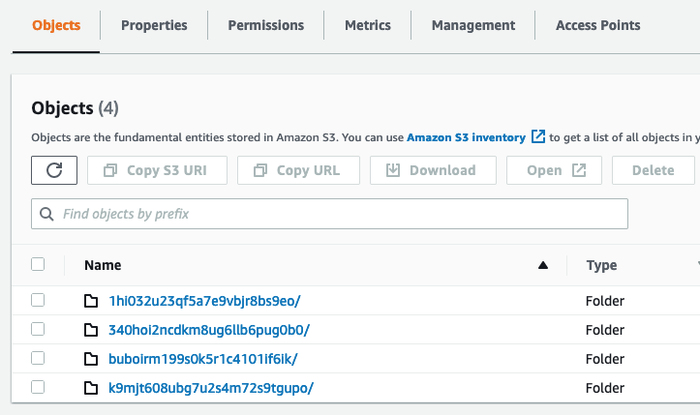
Task: Select checkbox for 1hi032u23qf5a7e9vbjr8bs9eo/ folder
Action: pos(38,301)
